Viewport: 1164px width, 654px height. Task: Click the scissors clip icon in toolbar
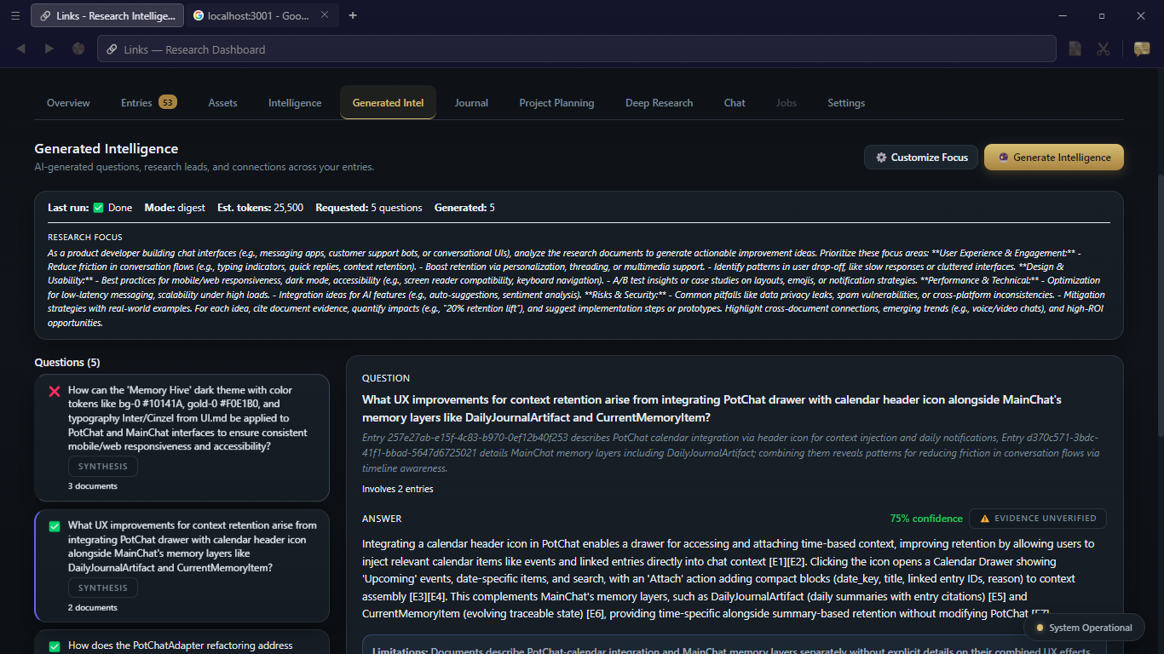(x=1103, y=49)
